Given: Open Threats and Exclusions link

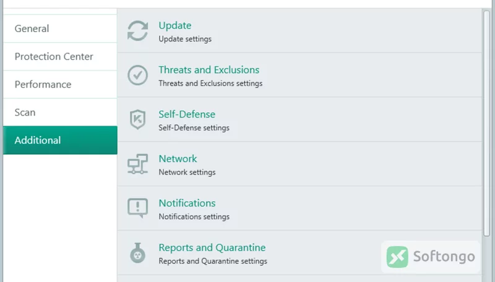Looking at the screenshot, I should tap(209, 70).
